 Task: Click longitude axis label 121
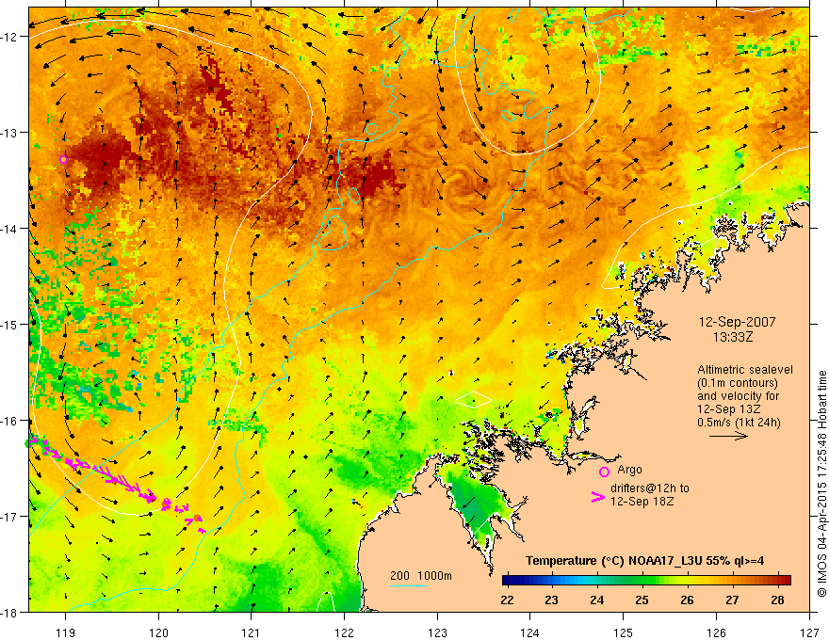click(252, 632)
